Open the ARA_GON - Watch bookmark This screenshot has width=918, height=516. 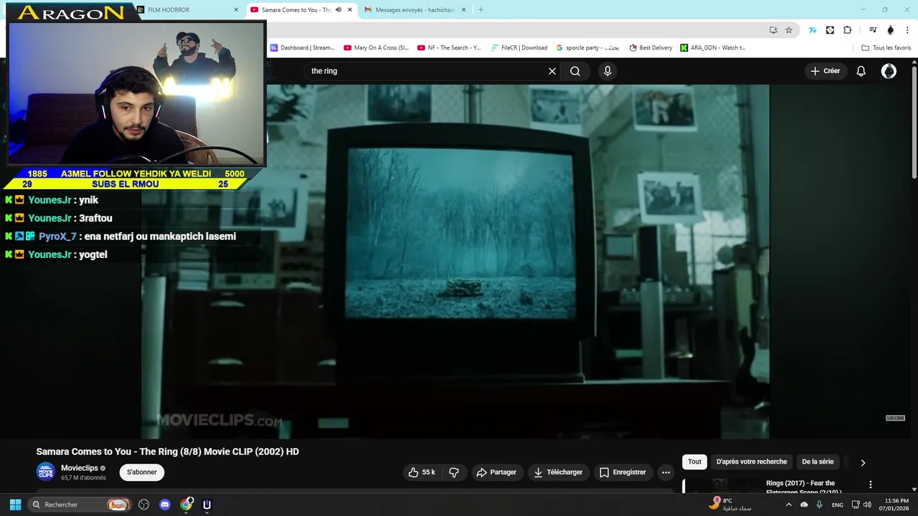[713, 48]
